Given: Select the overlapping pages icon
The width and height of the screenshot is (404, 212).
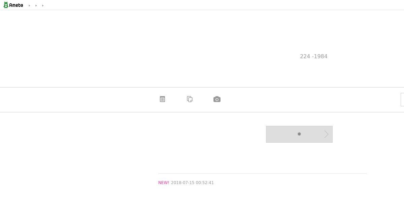Looking at the screenshot, I should pyautogui.click(x=190, y=99).
